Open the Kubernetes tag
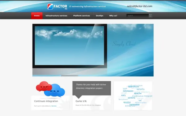This screenshot has width=186, height=116. (x=141, y=103)
